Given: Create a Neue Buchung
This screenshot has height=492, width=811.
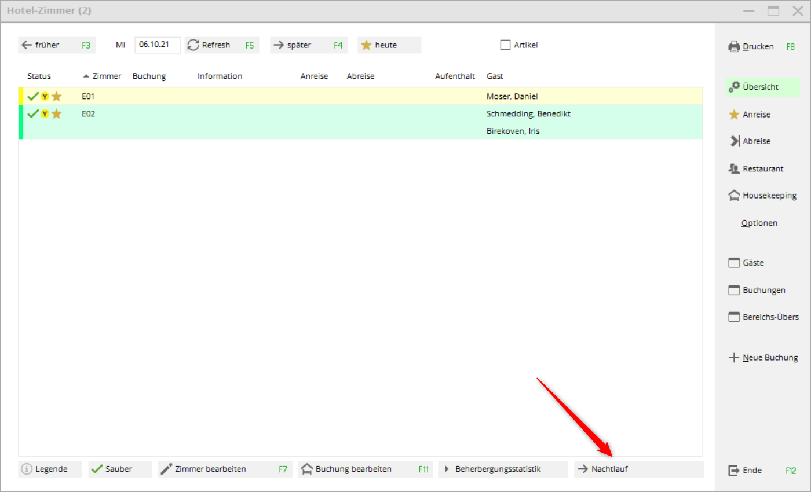Looking at the screenshot, I should point(763,358).
